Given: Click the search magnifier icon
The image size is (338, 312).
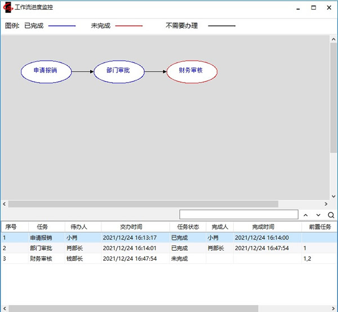Looking at the screenshot, I should point(331,215).
